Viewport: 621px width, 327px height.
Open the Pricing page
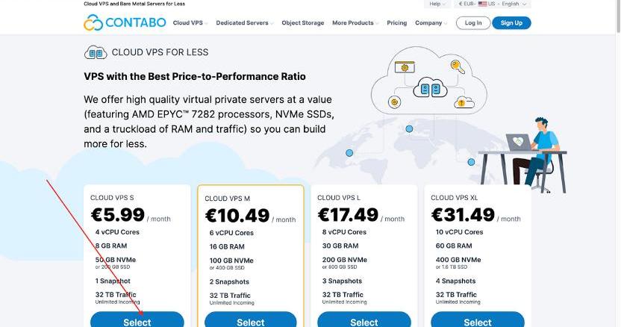[397, 23]
